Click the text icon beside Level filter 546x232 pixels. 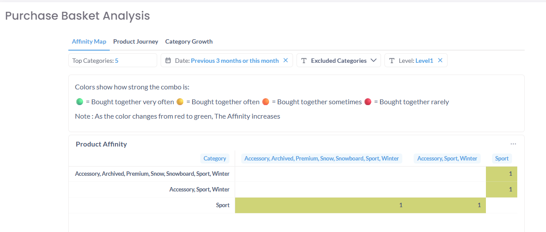click(392, 61)
